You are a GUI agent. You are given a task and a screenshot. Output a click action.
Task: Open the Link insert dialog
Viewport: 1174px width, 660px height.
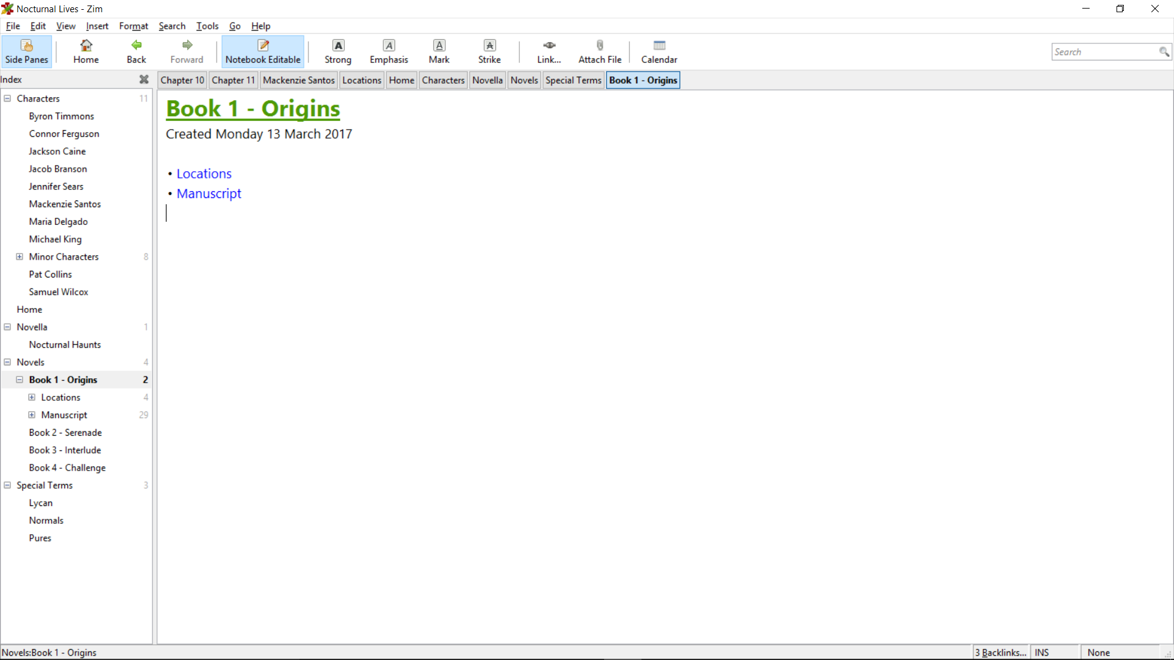[x=548, y=51]
